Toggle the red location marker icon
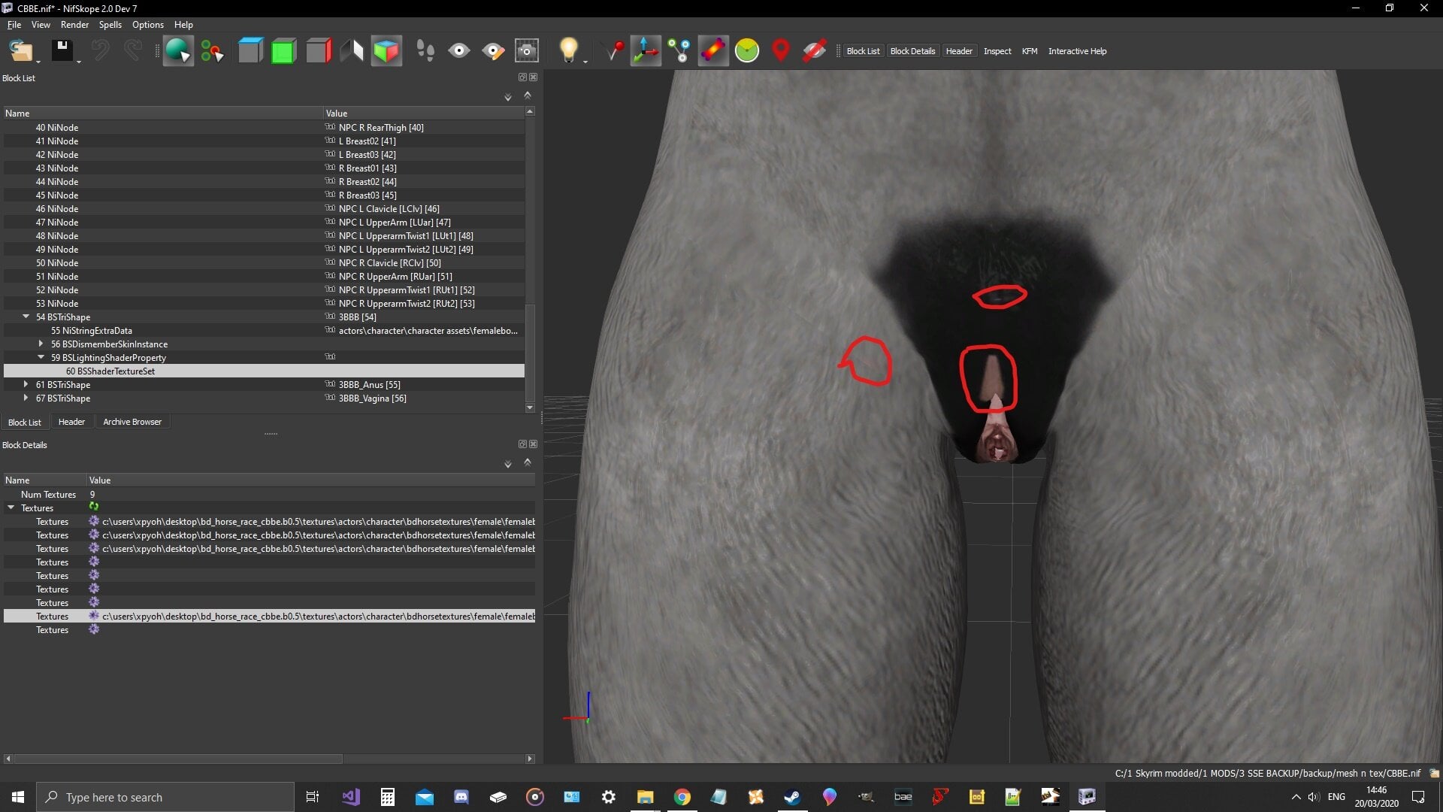This screenshot has width=1443, height=812. point(781,51)
